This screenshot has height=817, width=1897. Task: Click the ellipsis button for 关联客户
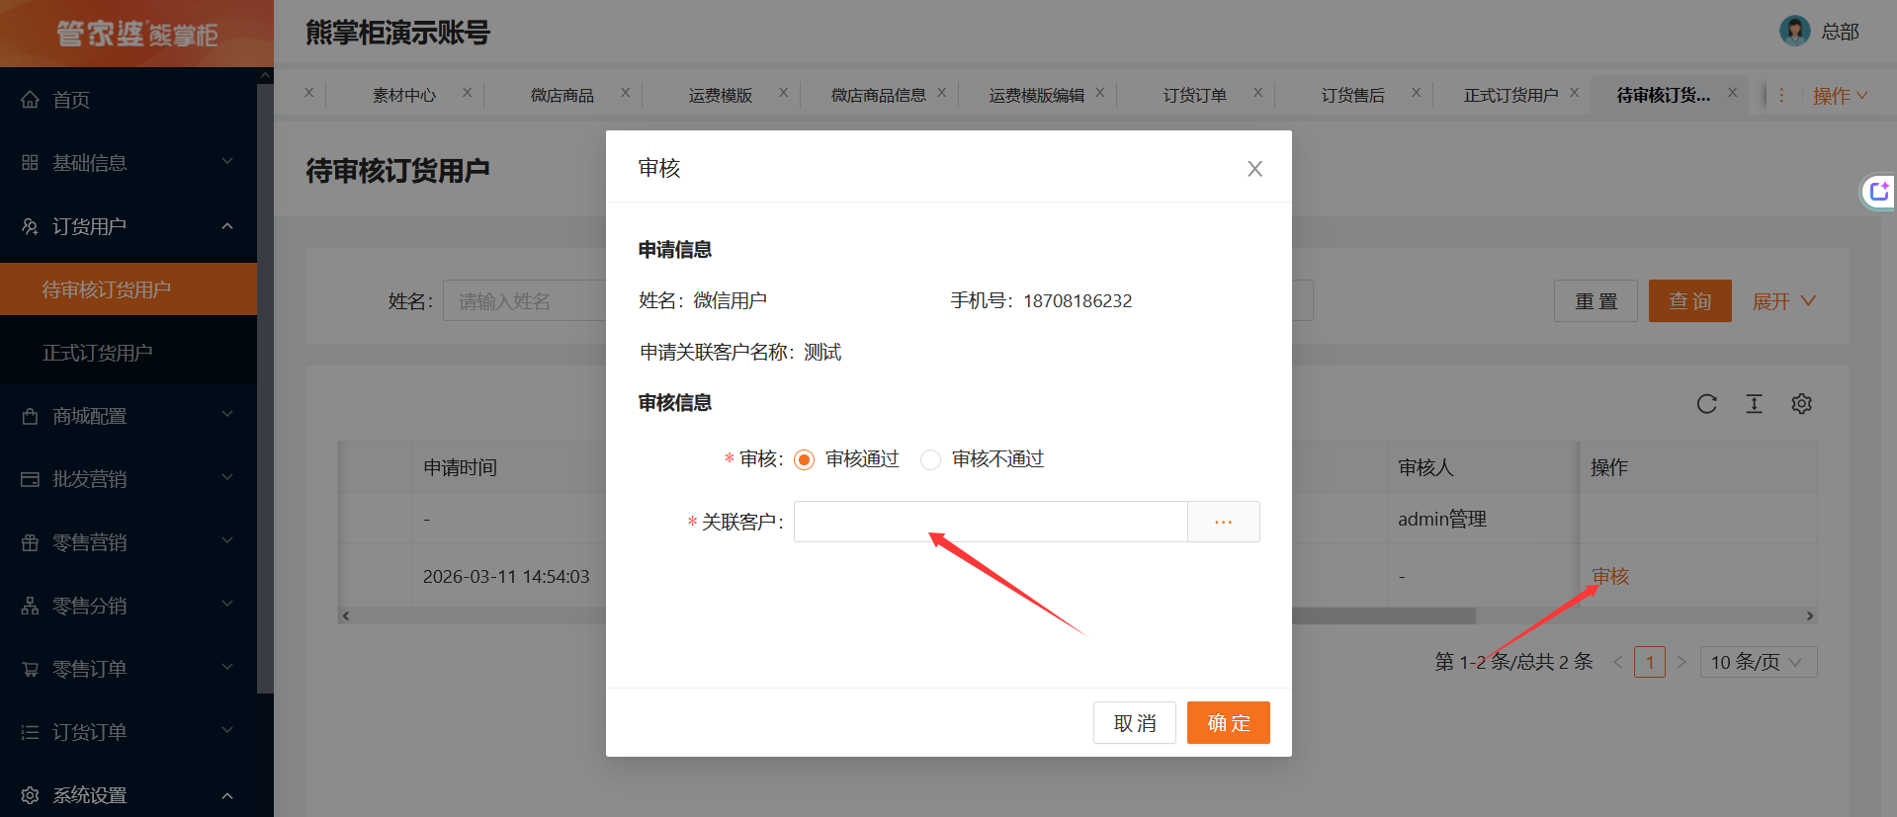tap(1223, 522)
